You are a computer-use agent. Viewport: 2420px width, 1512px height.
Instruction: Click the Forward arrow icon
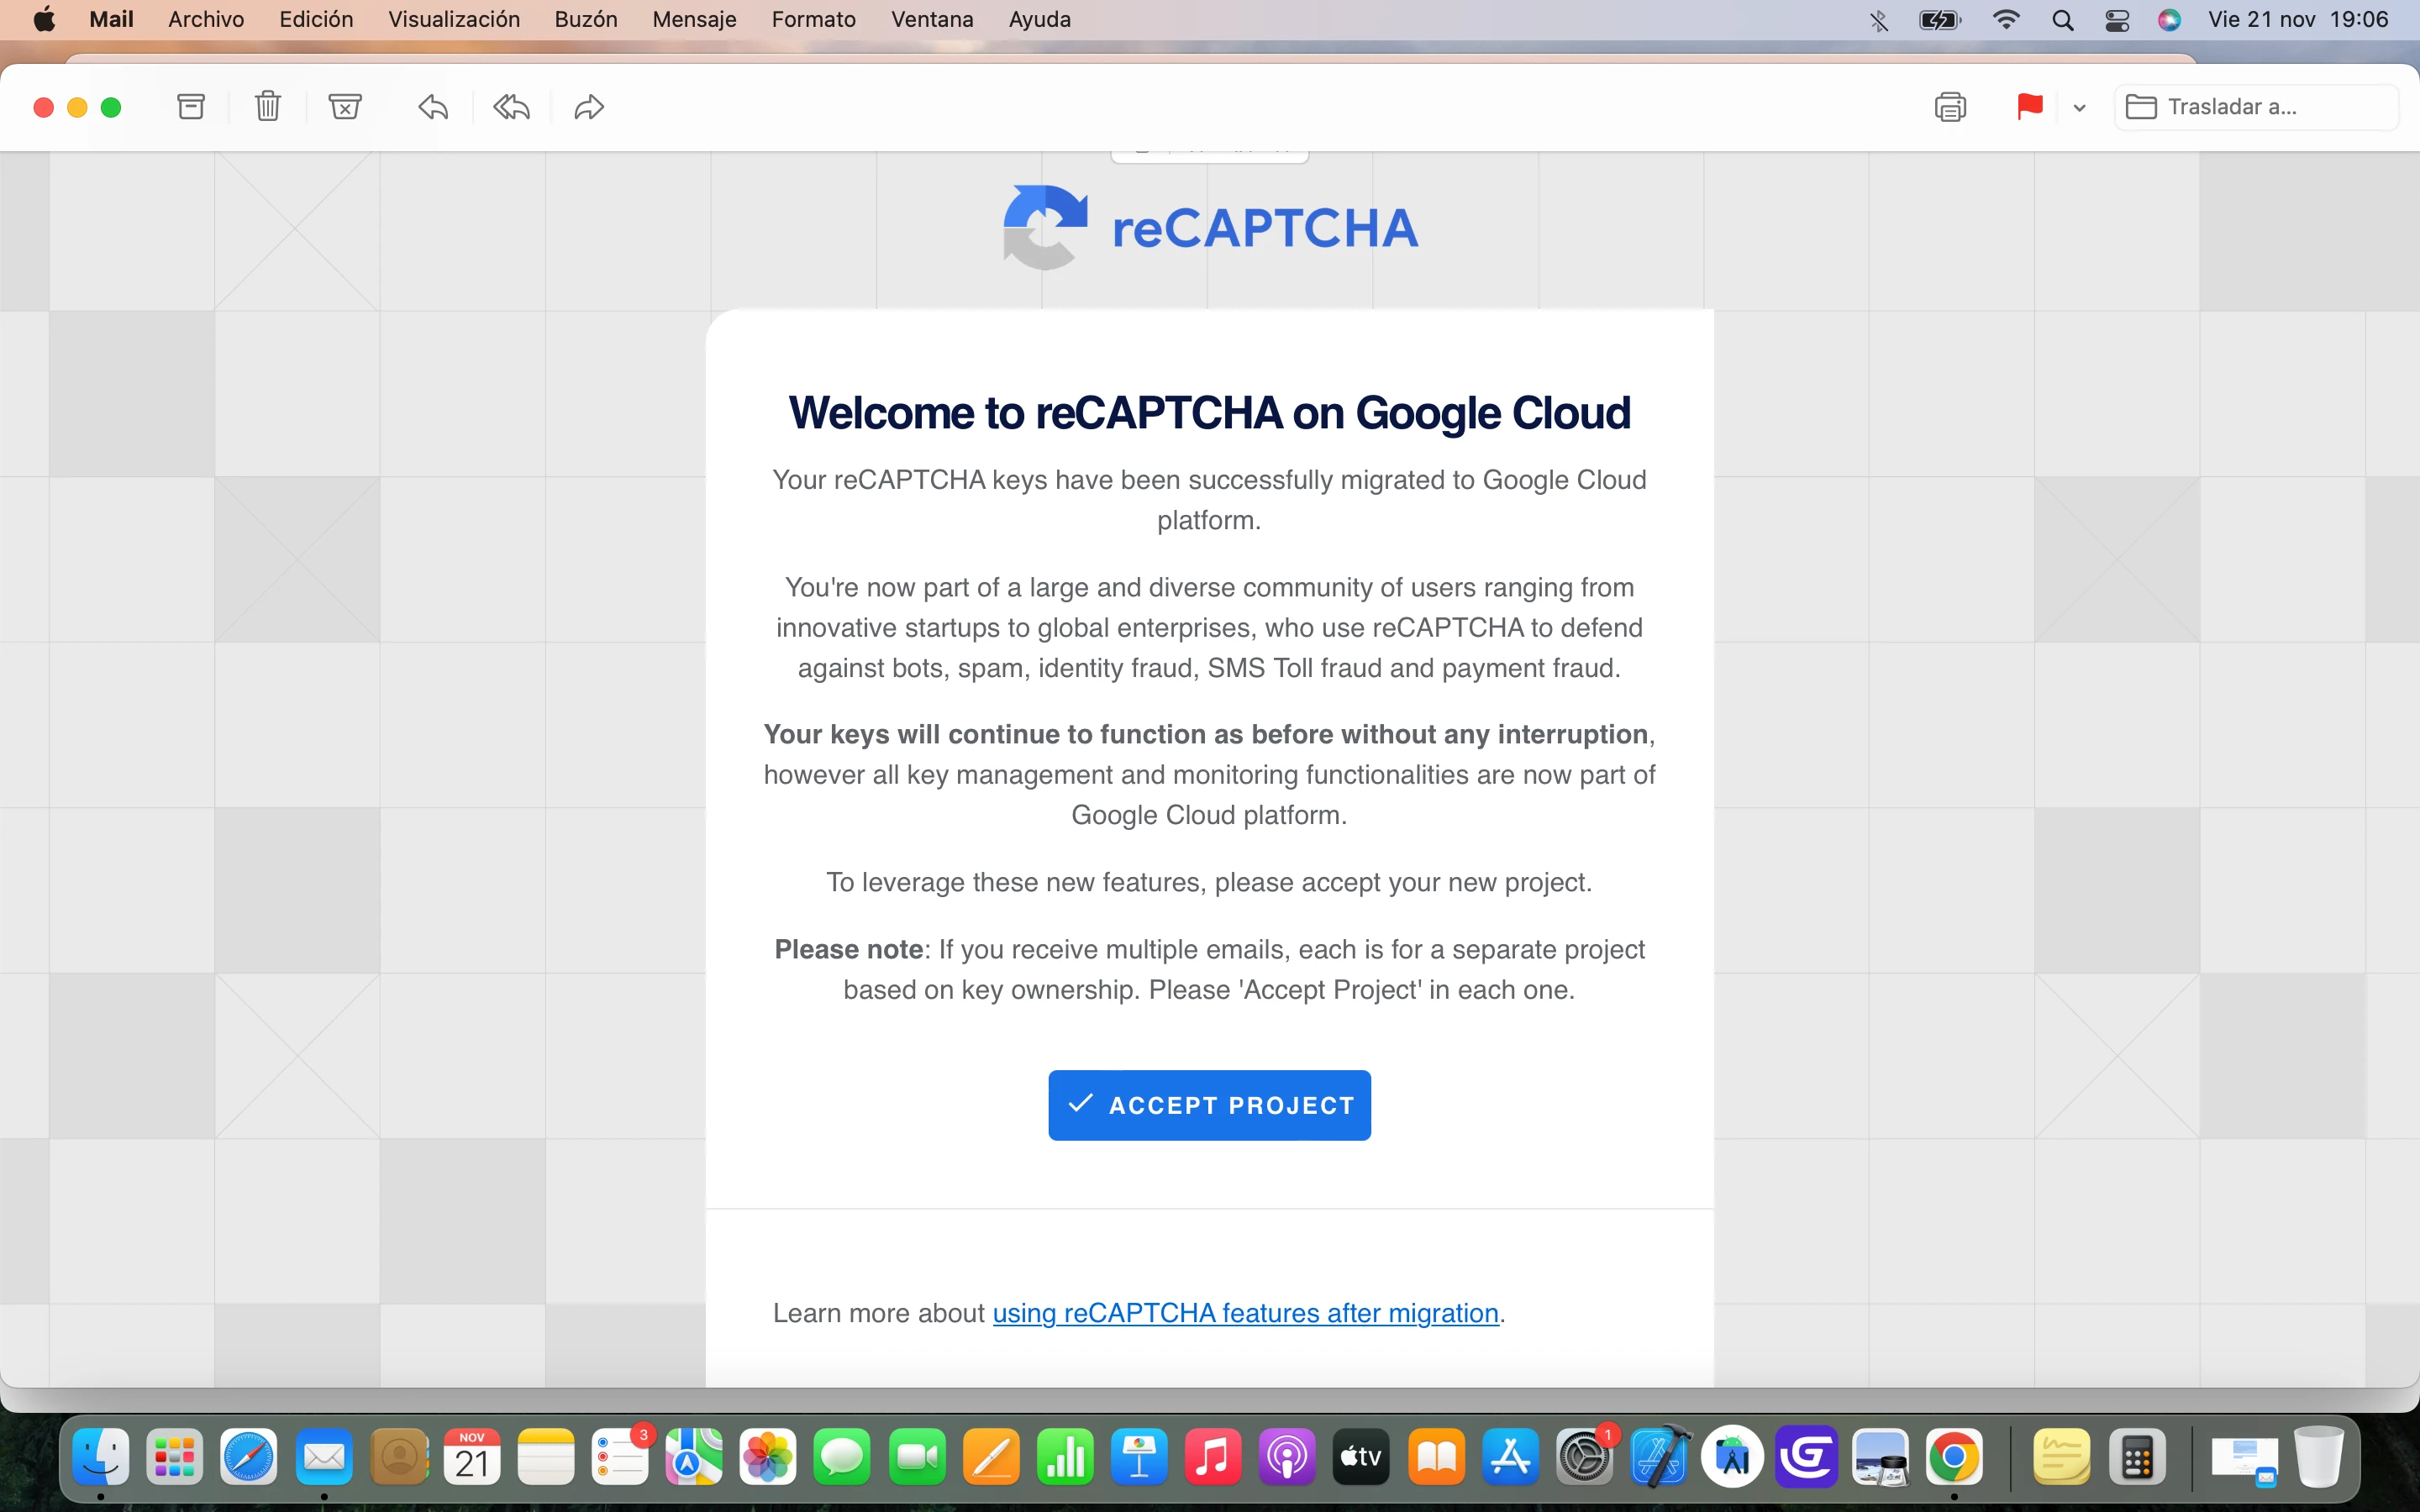pyautogui.click(x=589, y=106)
